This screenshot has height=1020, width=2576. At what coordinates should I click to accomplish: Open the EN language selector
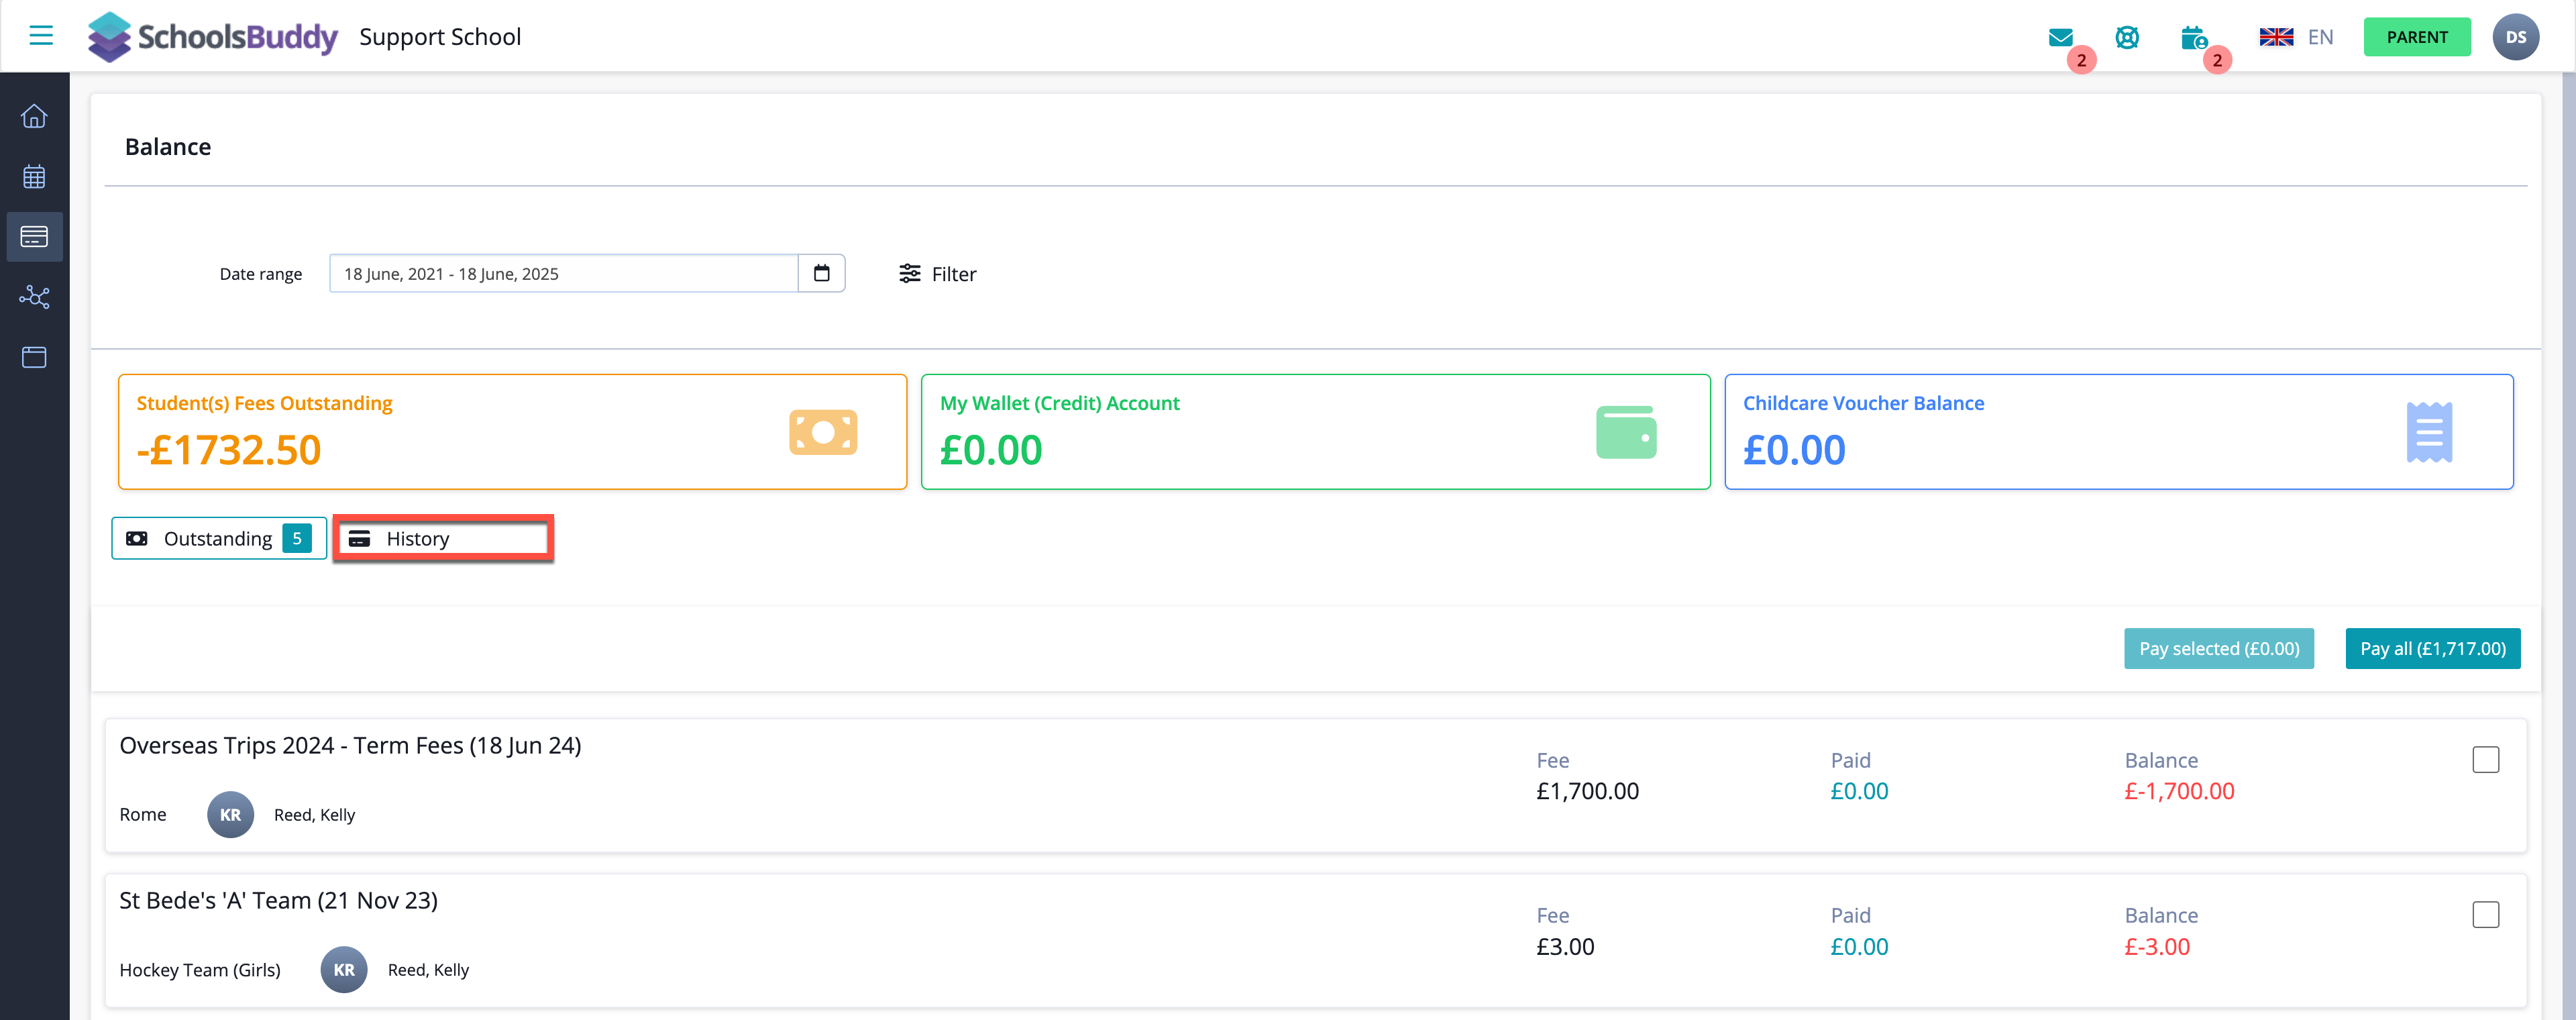point(2320,37)
